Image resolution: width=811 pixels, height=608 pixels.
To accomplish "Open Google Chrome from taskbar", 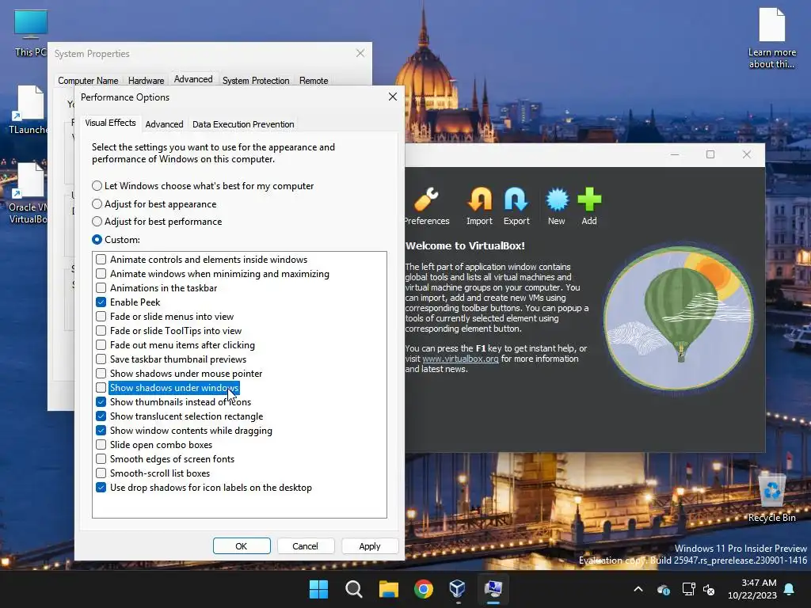I will pyautogui.click(x=424, y=589).
